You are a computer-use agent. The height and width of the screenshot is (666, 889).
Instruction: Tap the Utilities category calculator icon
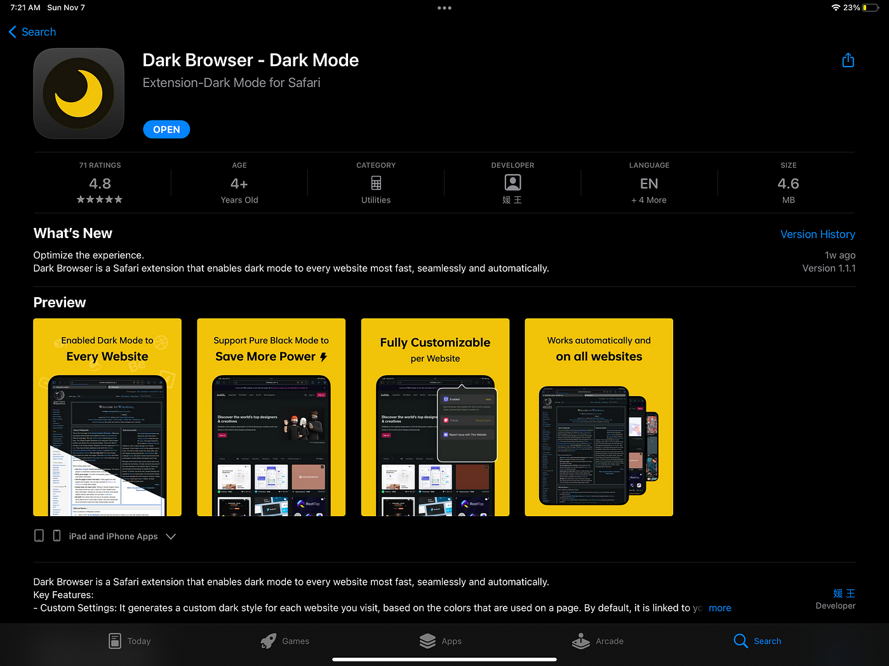click(376, 183)
